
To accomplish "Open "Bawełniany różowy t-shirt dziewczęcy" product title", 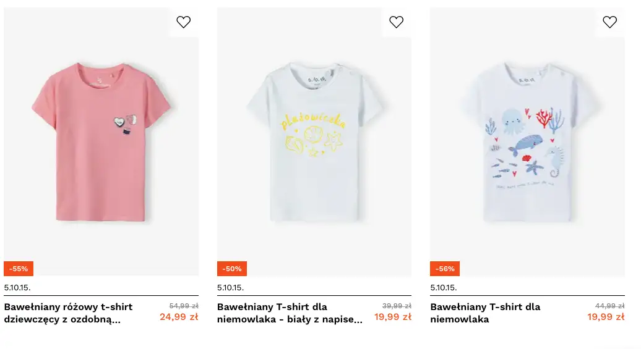I will tap(68, 313).
